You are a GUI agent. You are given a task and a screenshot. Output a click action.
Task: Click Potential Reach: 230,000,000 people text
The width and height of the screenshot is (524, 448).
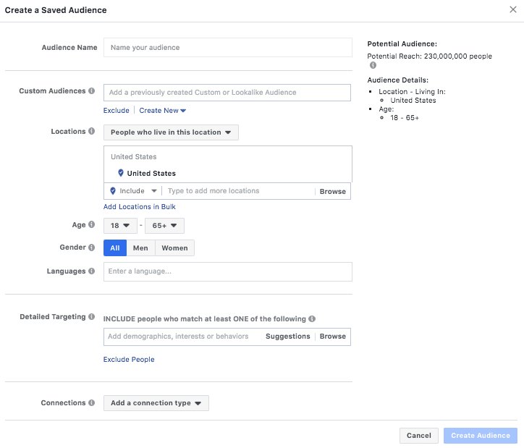[430, 56]
